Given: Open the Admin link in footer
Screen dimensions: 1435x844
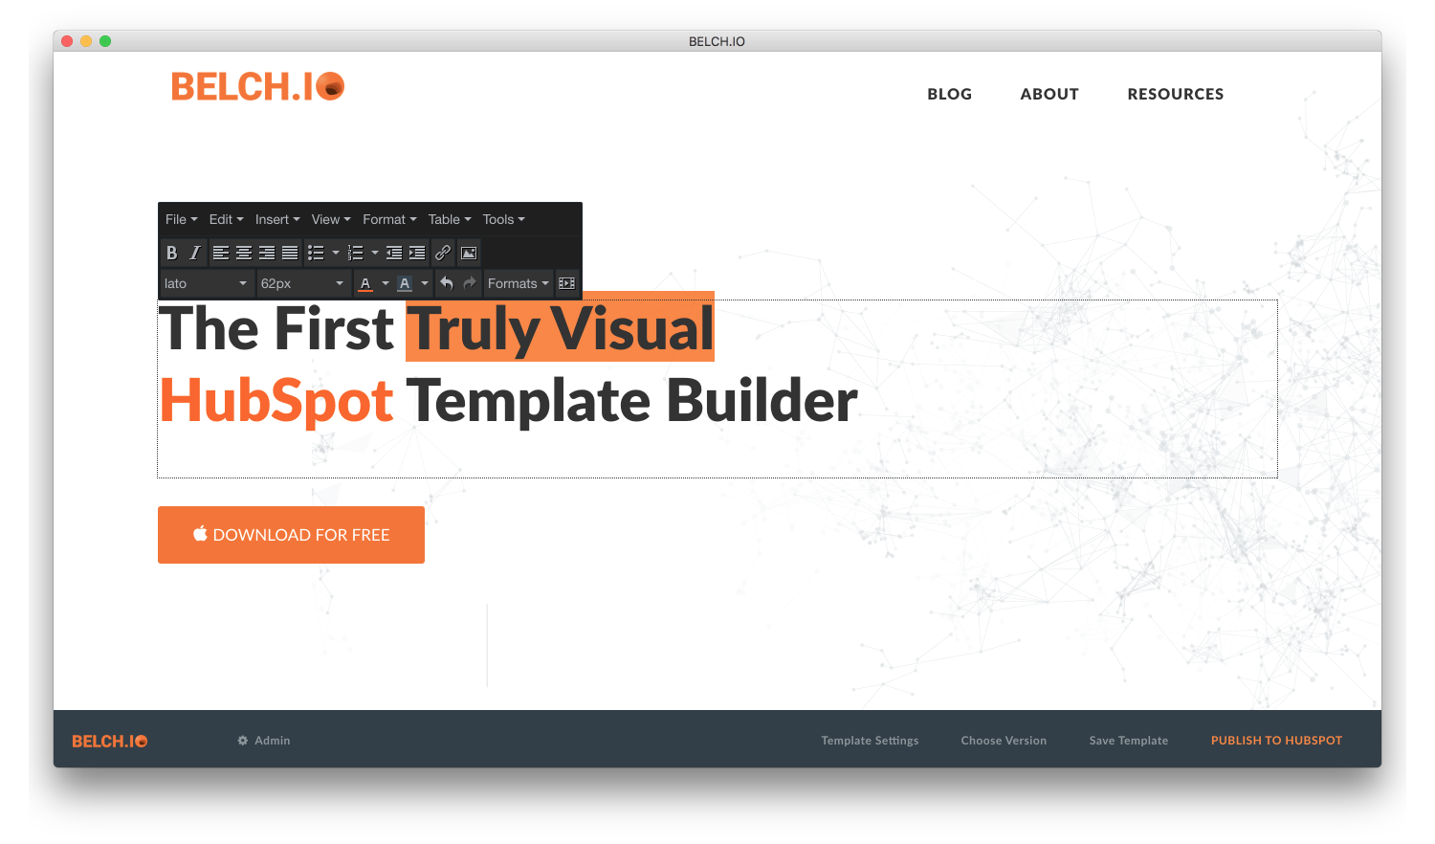Looking at the screenshot, I should point(273,741).
